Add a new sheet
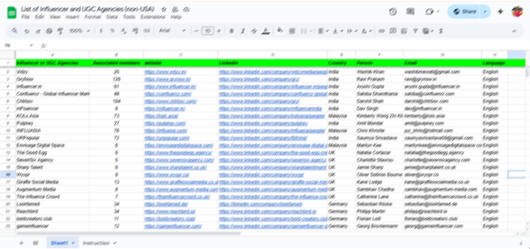Image resolution: width=530 pixels, height=249 pixels. coord(21,243)
